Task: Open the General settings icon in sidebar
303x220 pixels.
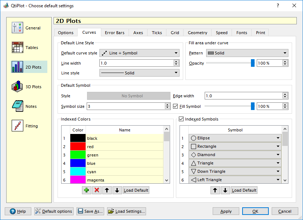Action: pos(17,28)
